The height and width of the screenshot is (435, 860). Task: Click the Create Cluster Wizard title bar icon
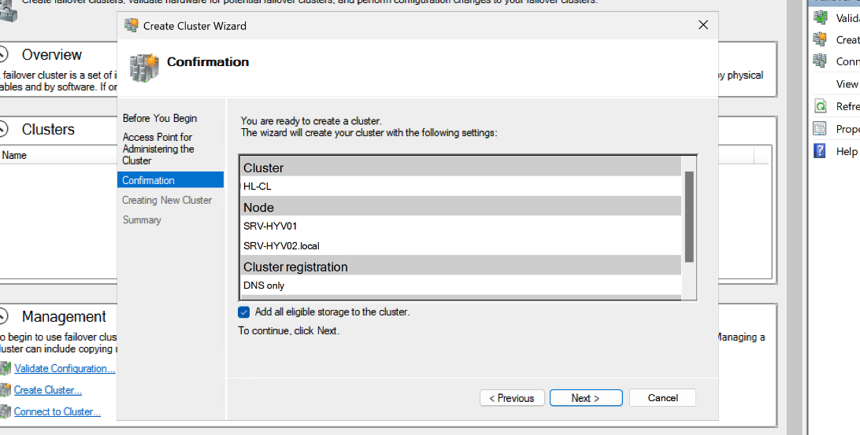coord(132,26)
